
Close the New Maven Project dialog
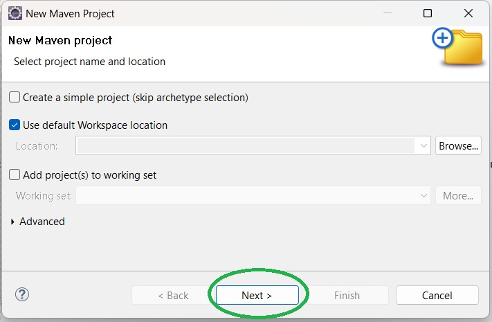(x=468, y=13)
